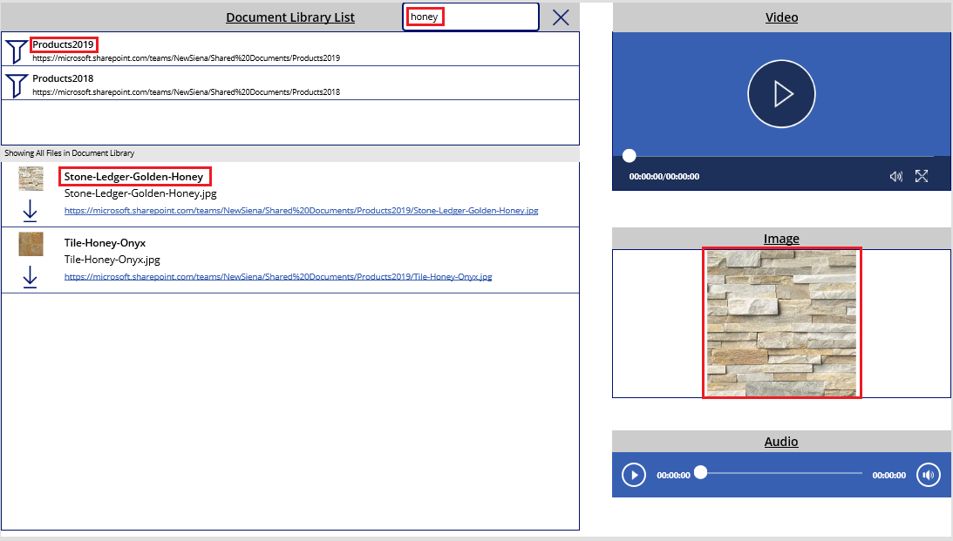The height and width of the screenshot is (541, 953).
Task: Filter by Products2019 library funnel icon
Action: [17, 51]
